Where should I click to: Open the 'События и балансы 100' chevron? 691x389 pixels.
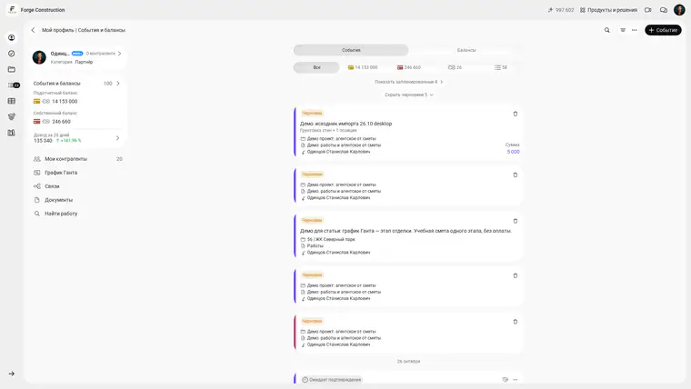point(117,84)
